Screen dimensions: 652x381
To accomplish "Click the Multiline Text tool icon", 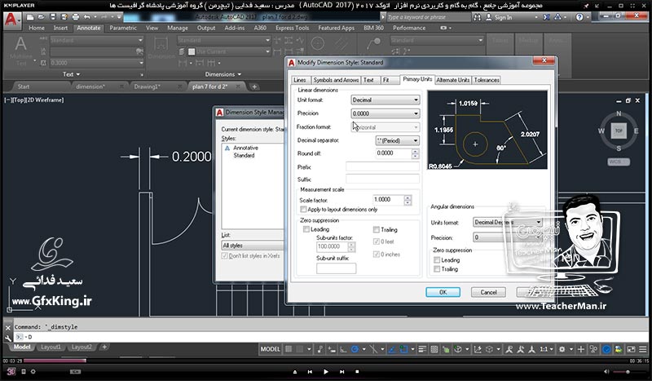I will tap(20, 44).
